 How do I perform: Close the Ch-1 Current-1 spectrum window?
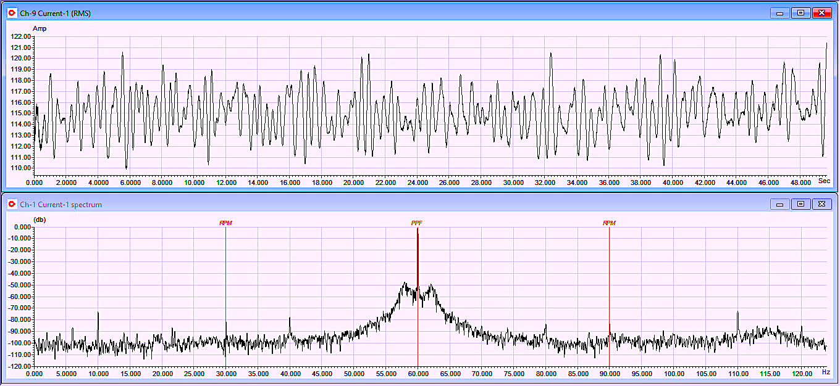pos(821,204)
